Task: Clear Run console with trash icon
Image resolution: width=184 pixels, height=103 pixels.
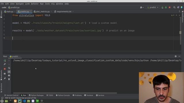Action: [9, 79]
